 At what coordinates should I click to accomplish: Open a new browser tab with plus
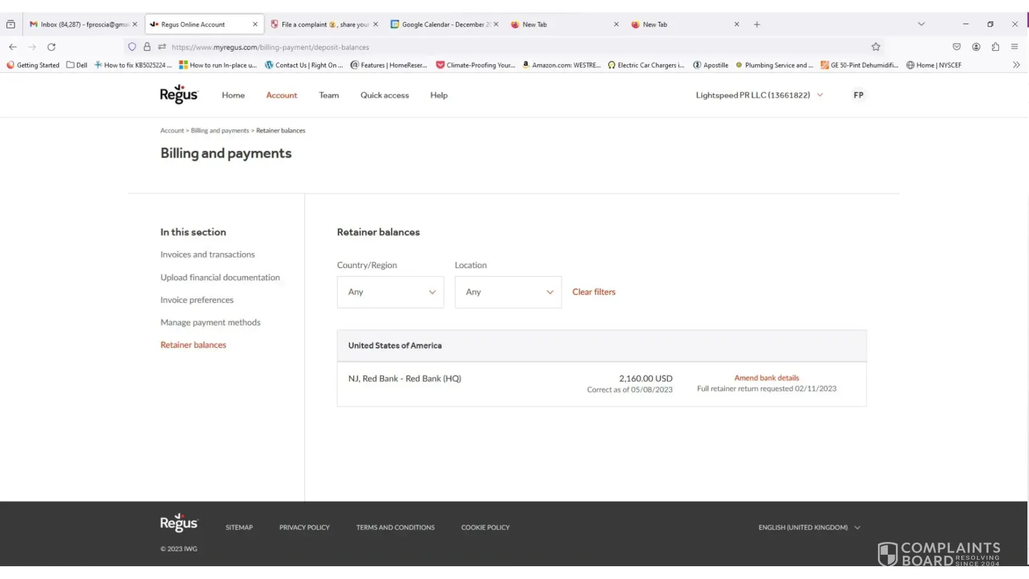[756, 24]
